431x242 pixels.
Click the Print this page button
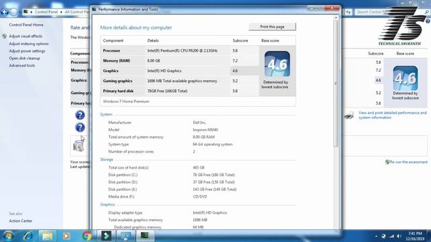pos(272,27)
